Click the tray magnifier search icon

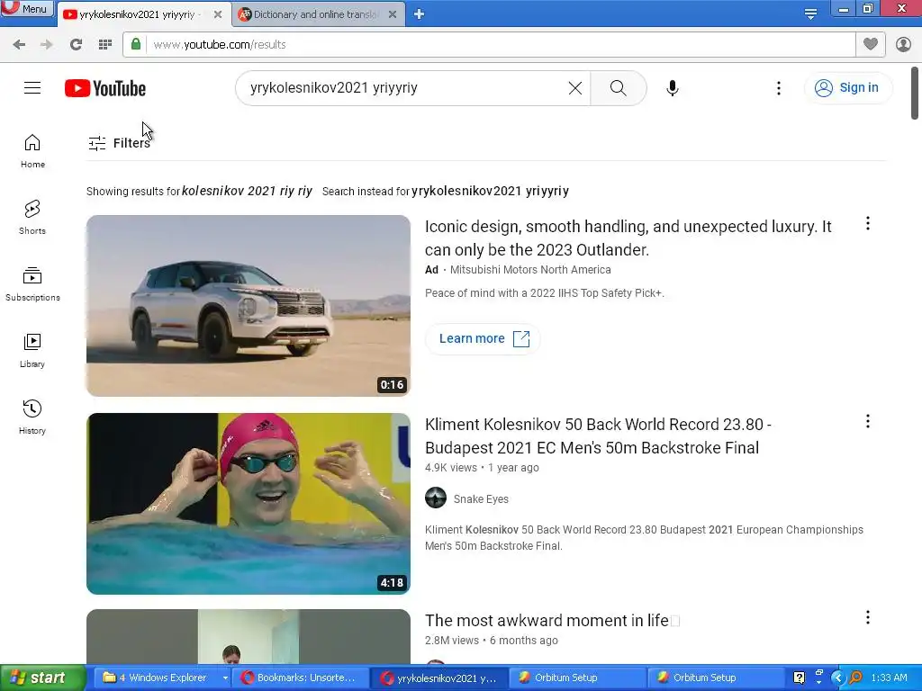(x=855, y=678)
